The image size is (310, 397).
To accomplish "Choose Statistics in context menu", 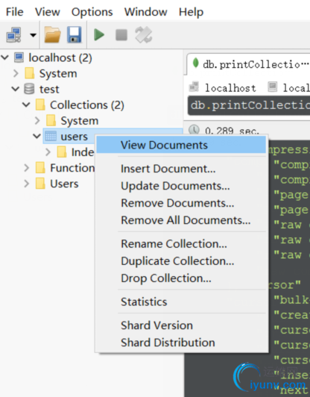I will click(181, 301).
